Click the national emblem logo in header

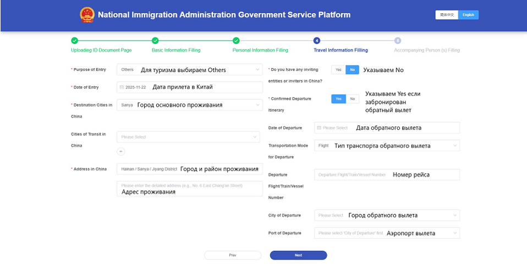(87, 15)
